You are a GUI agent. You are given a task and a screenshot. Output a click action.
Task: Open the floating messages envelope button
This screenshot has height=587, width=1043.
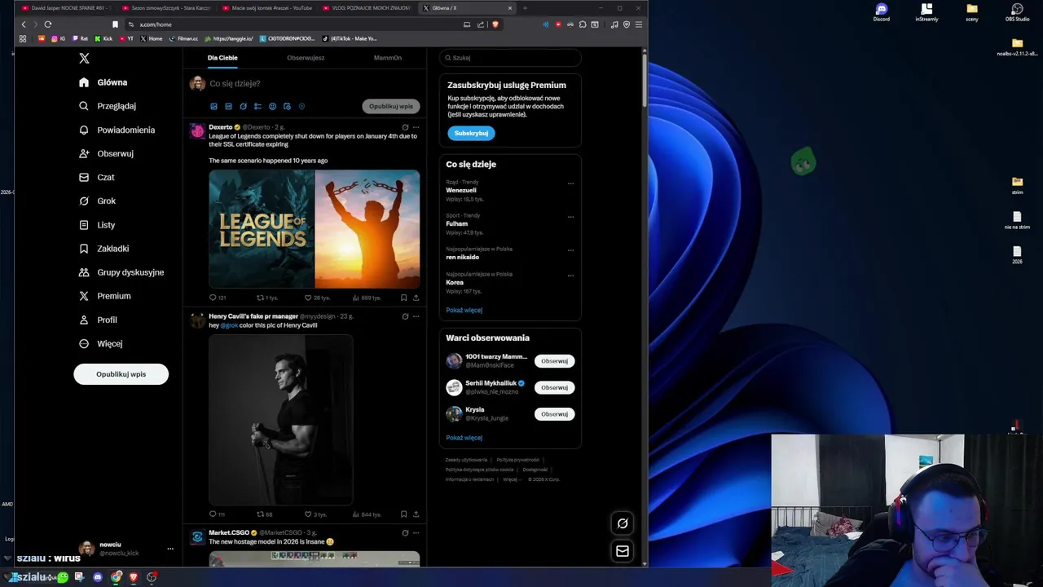[x=623, y=551]
